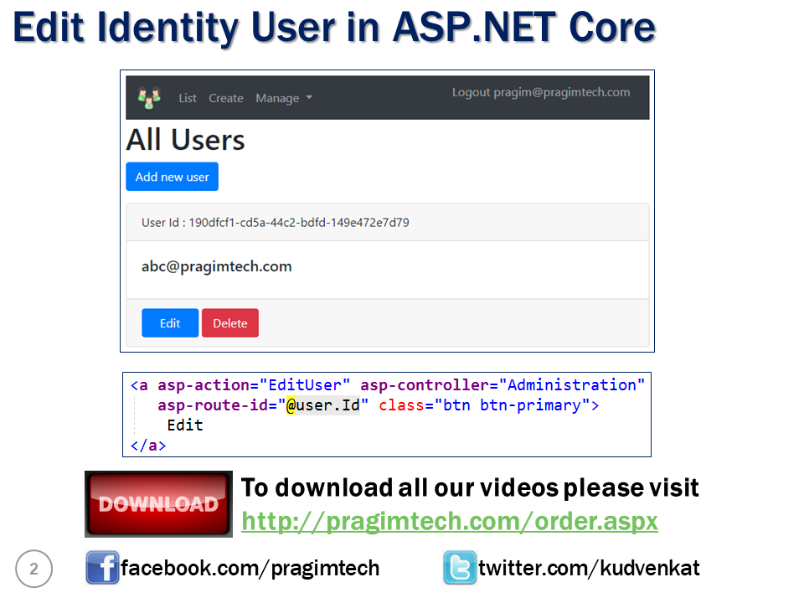Click twitter.com/kudvenkat text link
This screenshot has width=804, height=603.
tap(589, 568)
